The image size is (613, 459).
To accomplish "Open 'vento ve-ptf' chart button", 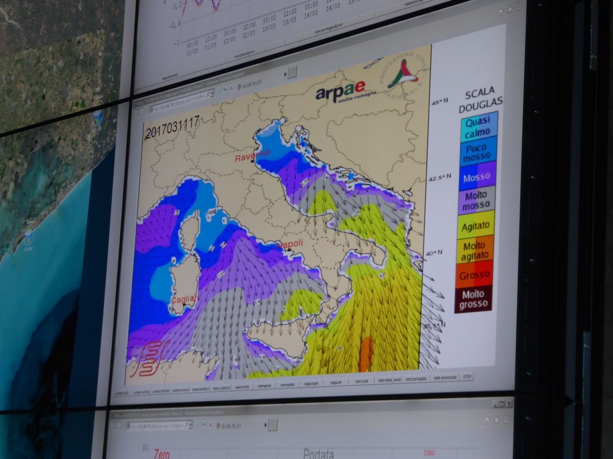I will [x=361, y=381].
